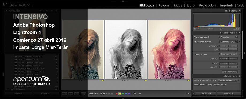Set rating to three stars in Encuesta
246x99 pixels.
pyautogui.click(x=106, y=94)
